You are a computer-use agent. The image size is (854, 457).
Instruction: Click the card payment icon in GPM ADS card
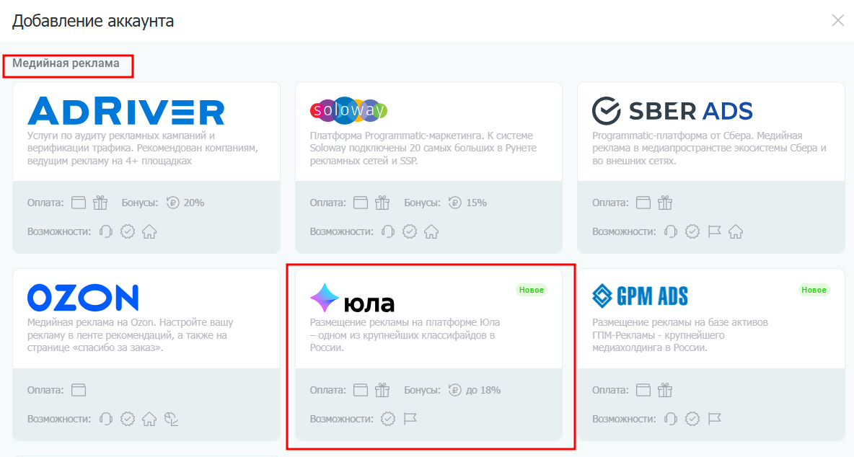tap(643, 390)
